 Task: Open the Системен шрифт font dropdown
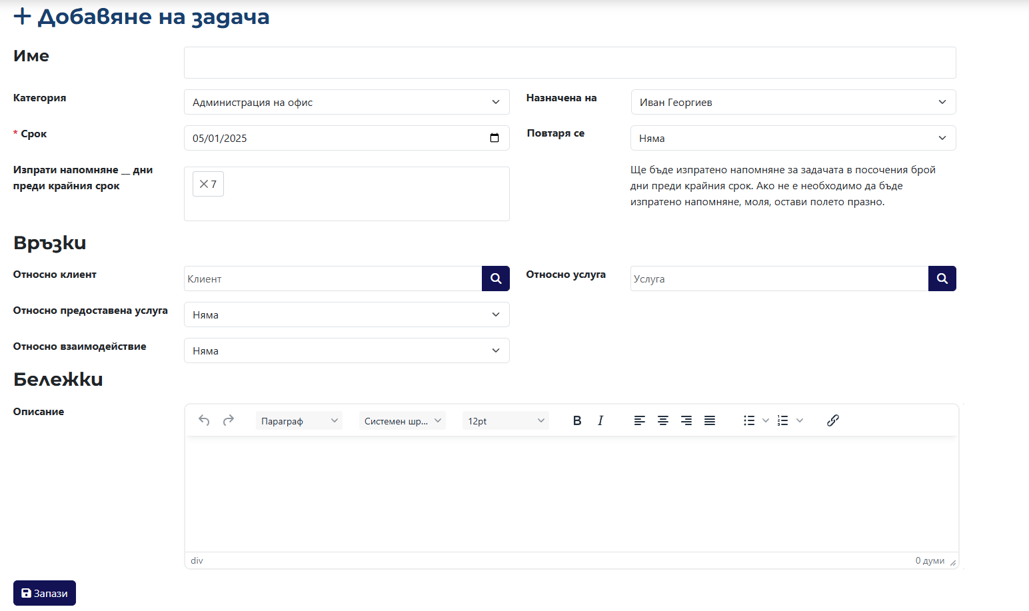coord(403,420)
